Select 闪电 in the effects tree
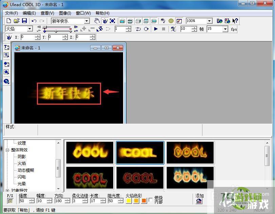This screenshot has height=214, width=275. coord(22,177)
